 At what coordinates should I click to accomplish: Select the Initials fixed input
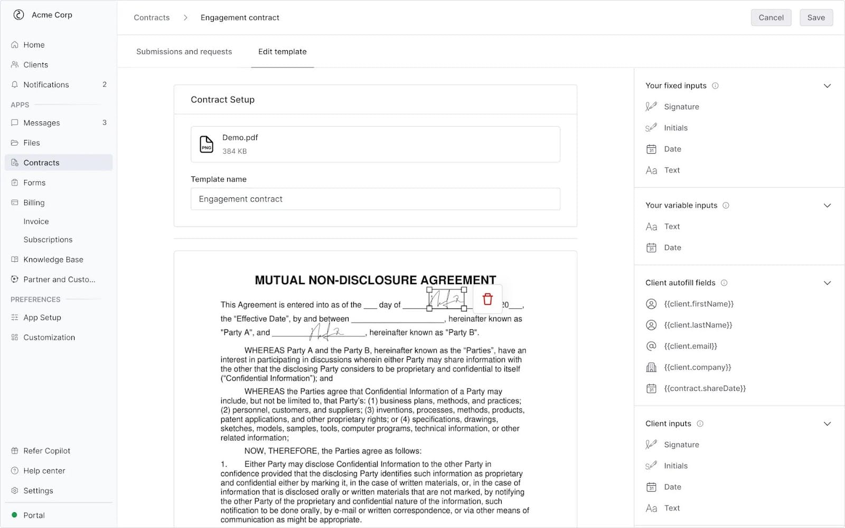[675, 127]
